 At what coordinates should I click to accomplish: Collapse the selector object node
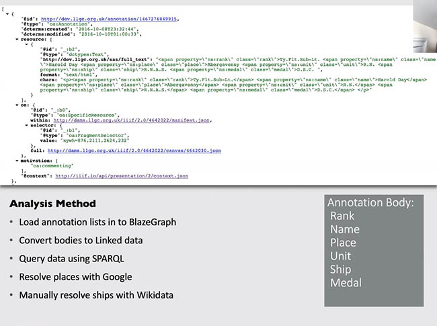click(26, 126)
